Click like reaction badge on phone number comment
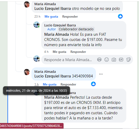 pos(93,84)
